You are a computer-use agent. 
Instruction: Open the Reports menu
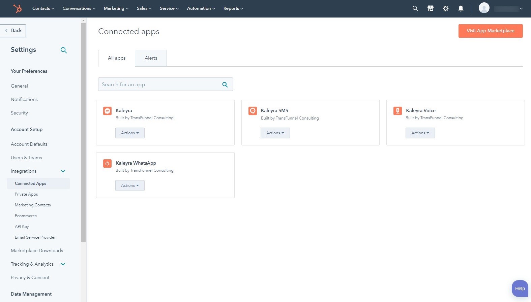(x=233, y=8)
